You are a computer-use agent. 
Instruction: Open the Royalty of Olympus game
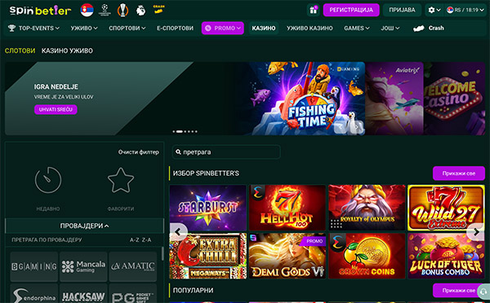click(367, 208)
